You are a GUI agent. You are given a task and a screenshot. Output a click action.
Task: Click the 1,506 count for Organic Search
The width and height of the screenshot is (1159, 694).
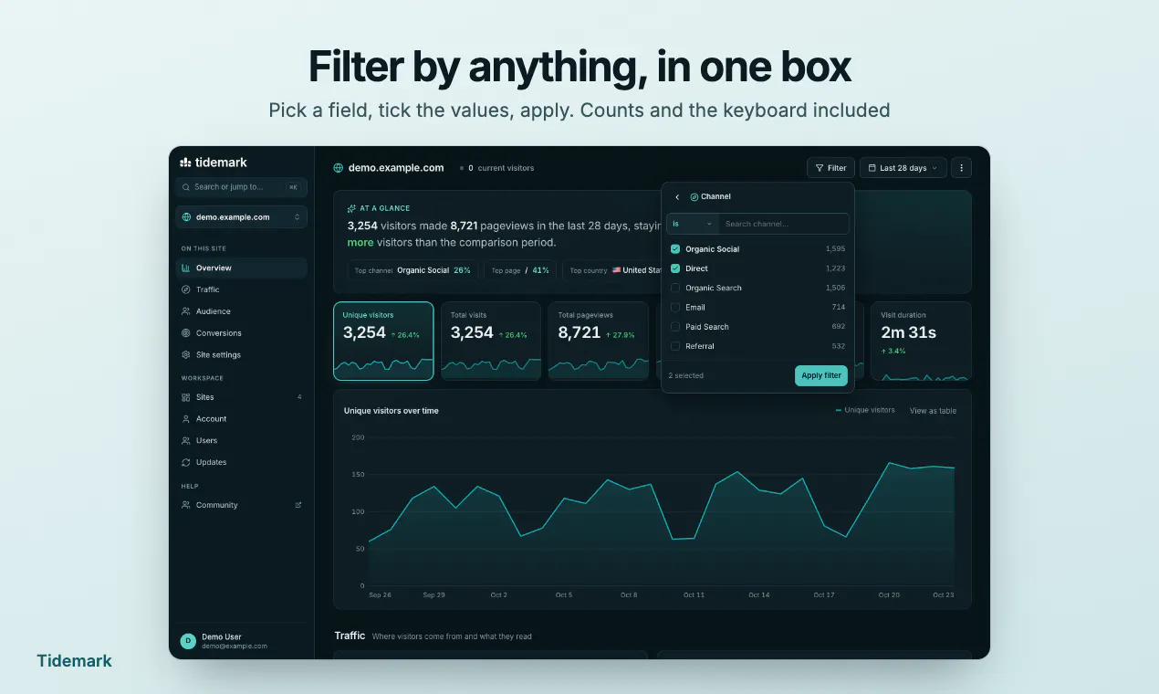click(x=835, y=288)
